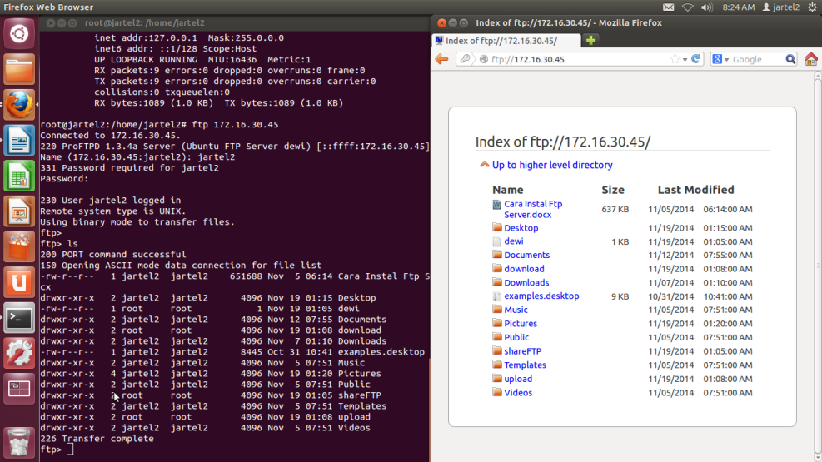Click the Firefox home icon
This screenshot has width=822, height=462.
tap(810, 59)
